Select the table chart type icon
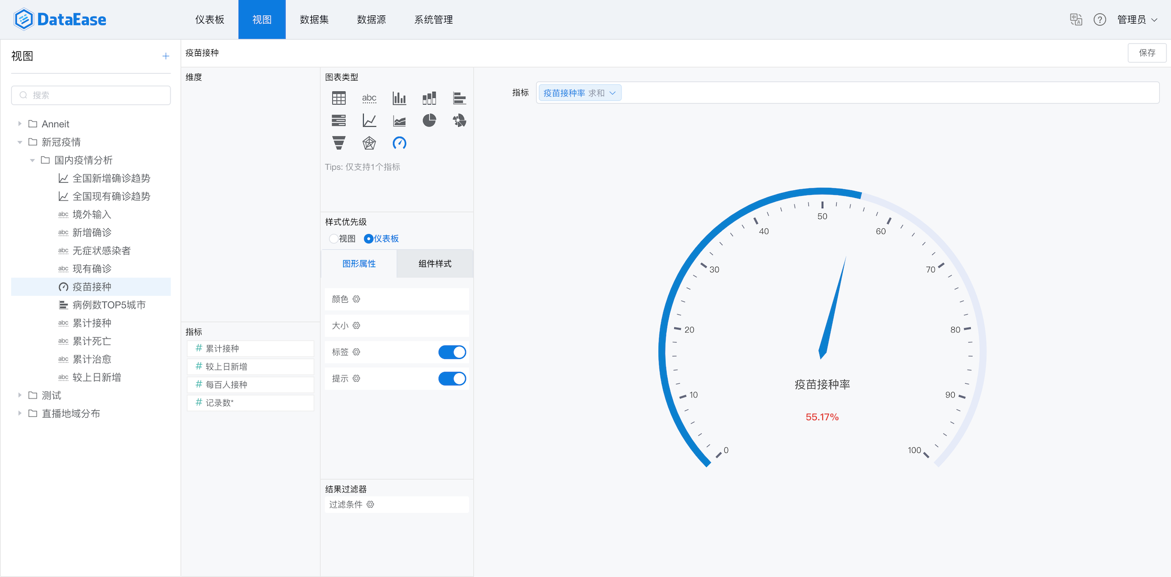 click(338, 98)
